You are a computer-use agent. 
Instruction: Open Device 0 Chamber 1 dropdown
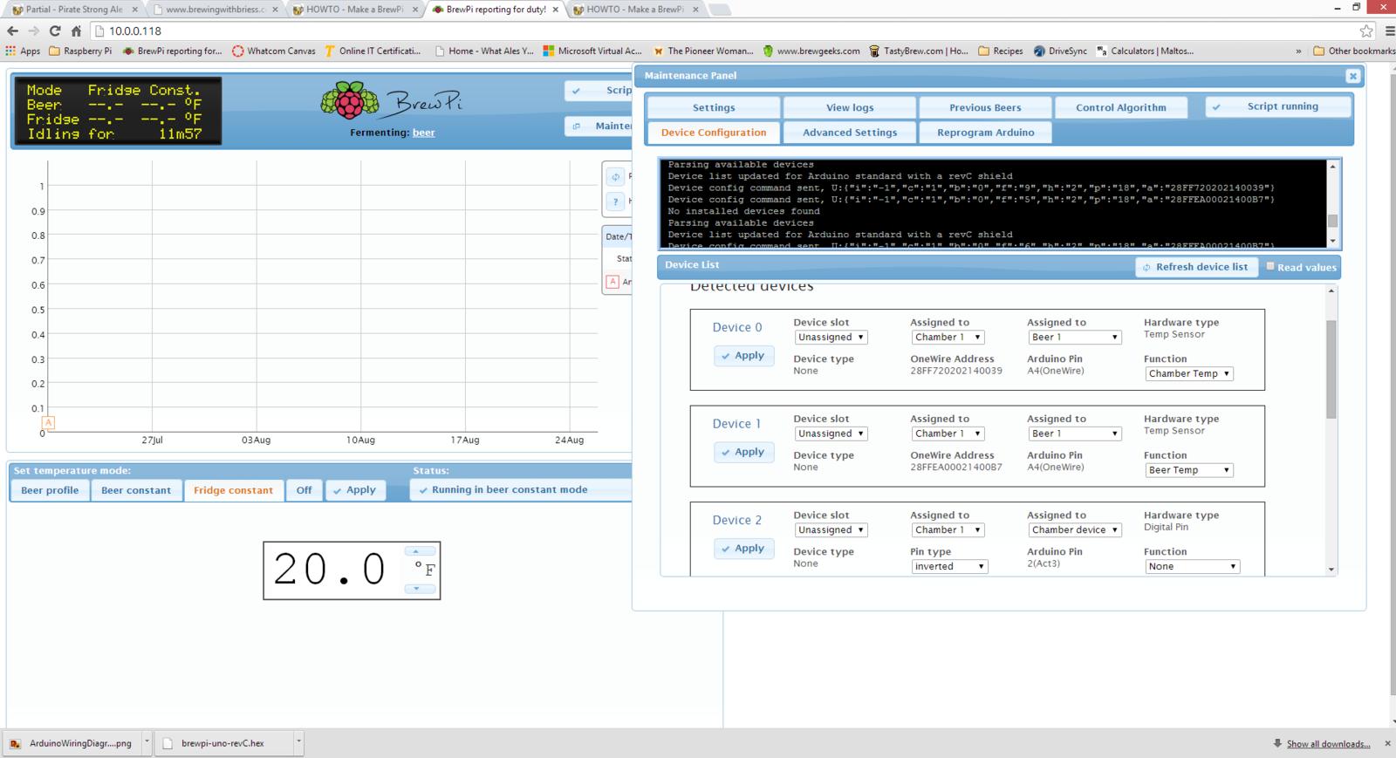click(948, 337)
